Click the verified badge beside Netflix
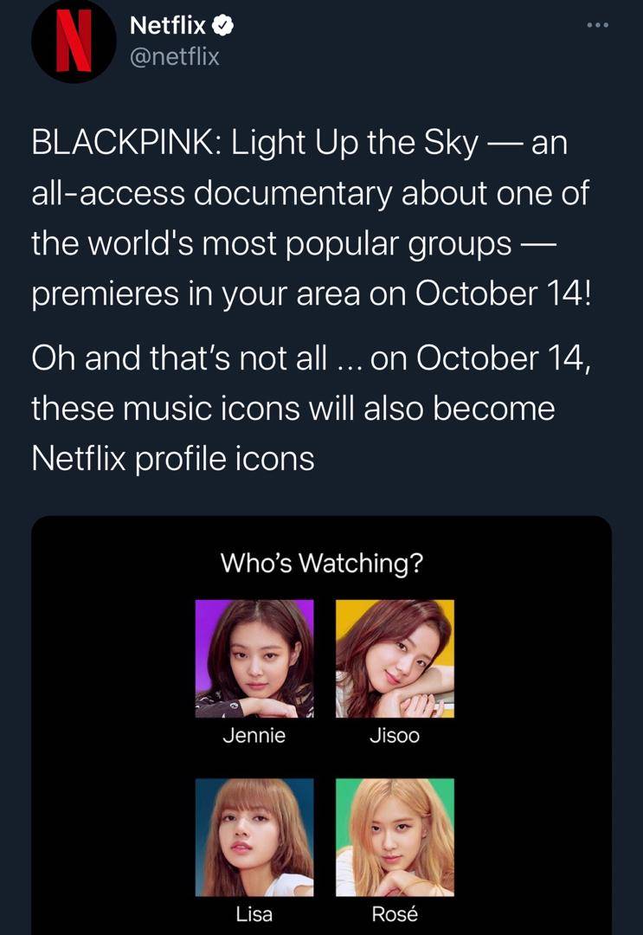Image resolution: width=643 pixels, height=935 pixels. pyautogui.click(x=223, y=26)
